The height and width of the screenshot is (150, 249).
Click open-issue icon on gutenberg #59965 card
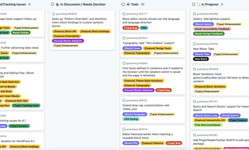click(x=124, y=63)
